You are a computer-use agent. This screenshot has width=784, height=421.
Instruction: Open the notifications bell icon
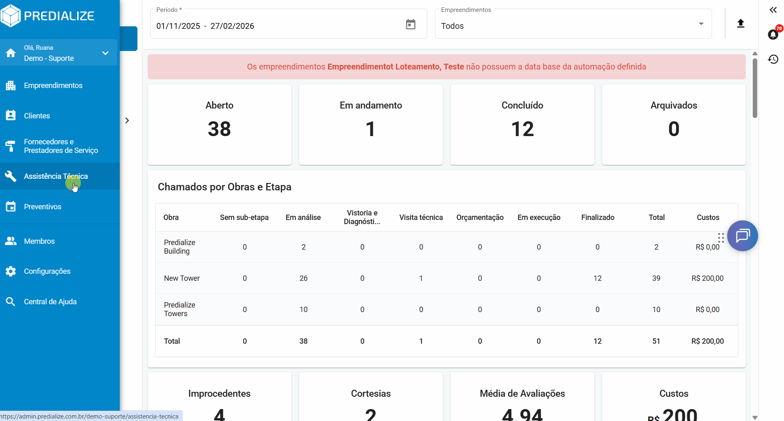coord(773,35)
